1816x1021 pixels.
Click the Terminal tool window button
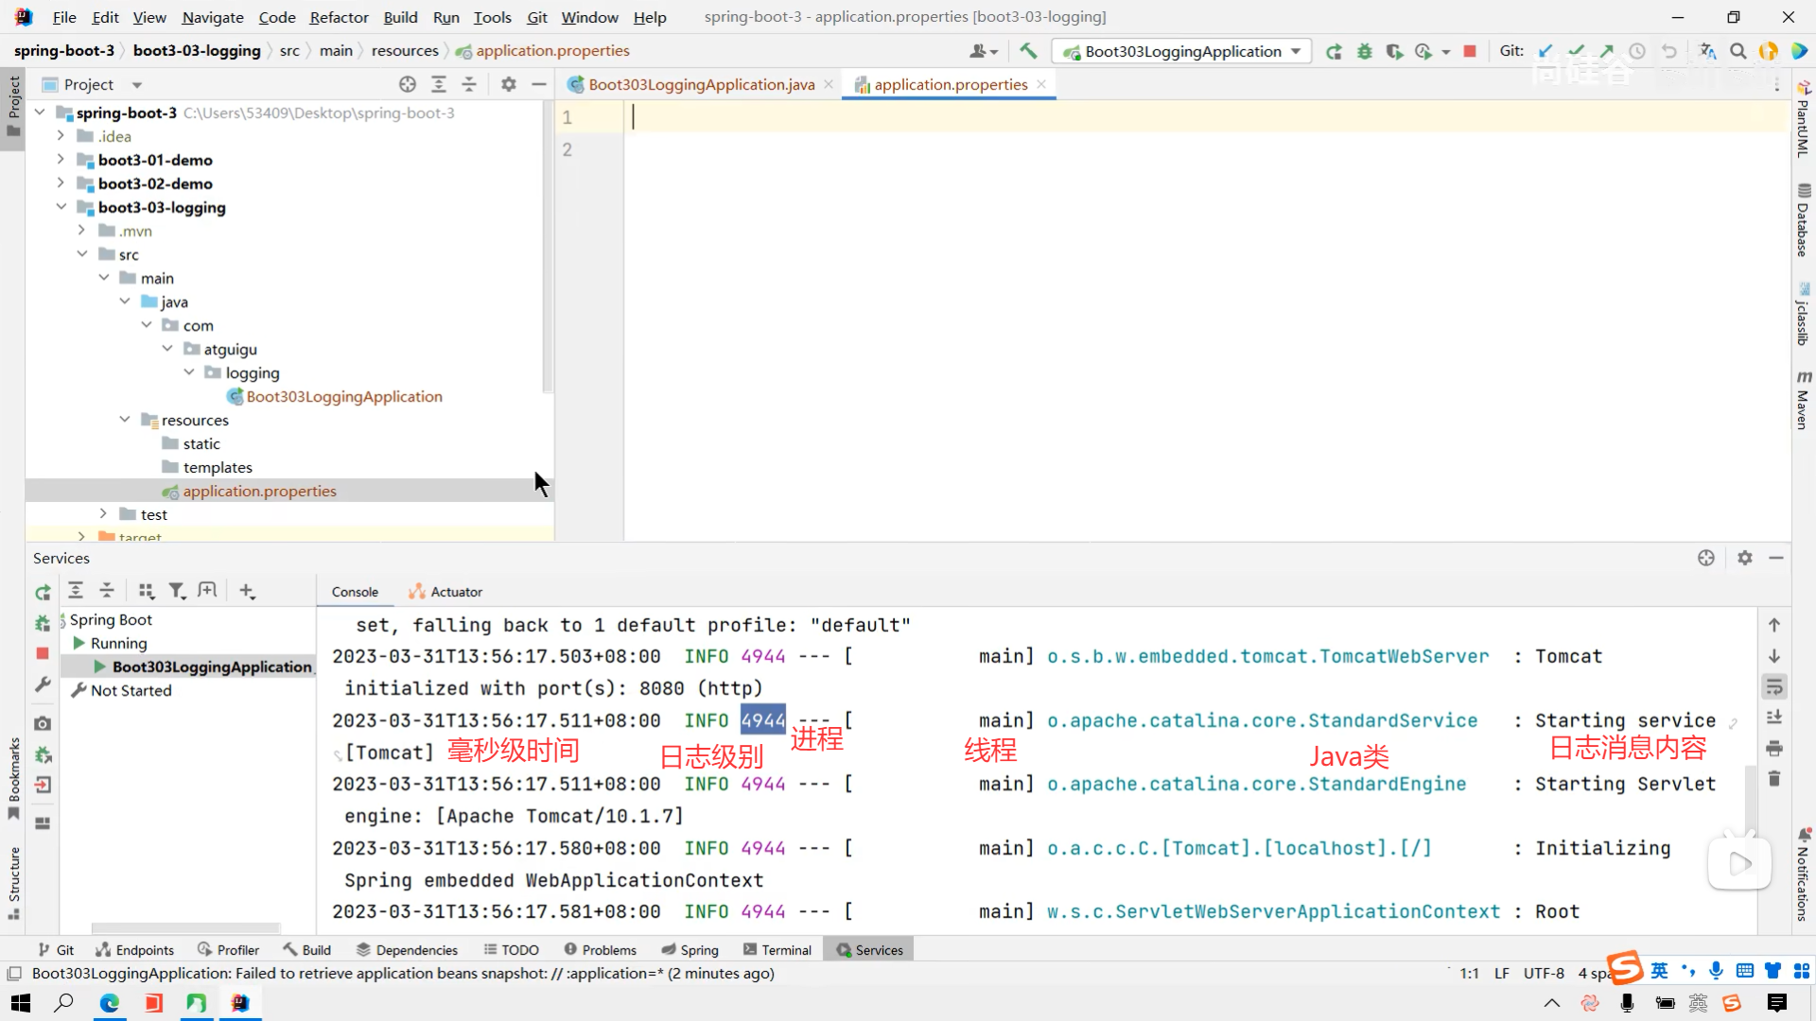point(777,950)
